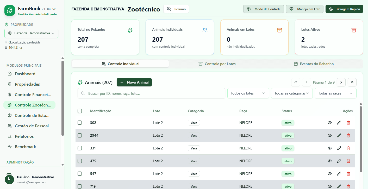Click the Novo Animal button
Screen dimensions: 368x189
134,82
